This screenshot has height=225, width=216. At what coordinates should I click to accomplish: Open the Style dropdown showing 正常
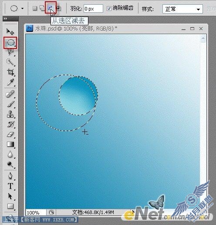[182, 9]
